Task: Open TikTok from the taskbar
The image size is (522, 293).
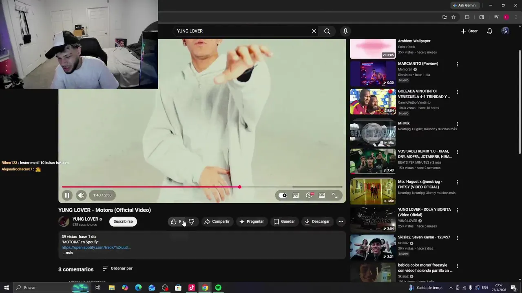Action: coord(191,288)
